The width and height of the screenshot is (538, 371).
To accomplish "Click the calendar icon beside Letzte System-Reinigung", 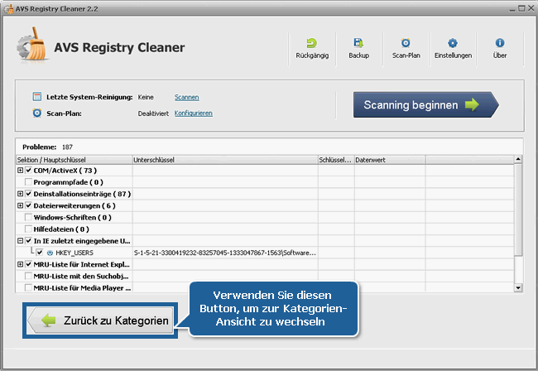I will click(36, 97).
